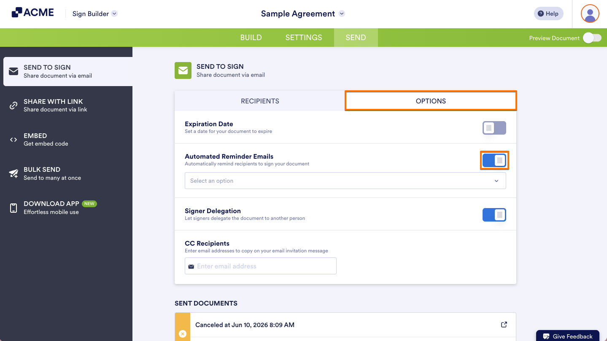Click the green Send to Sign envelope icon
This screenshot has height=341, width=607.
pos(183,70)
